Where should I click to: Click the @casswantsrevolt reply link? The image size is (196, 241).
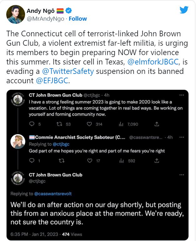coord(54,194)
